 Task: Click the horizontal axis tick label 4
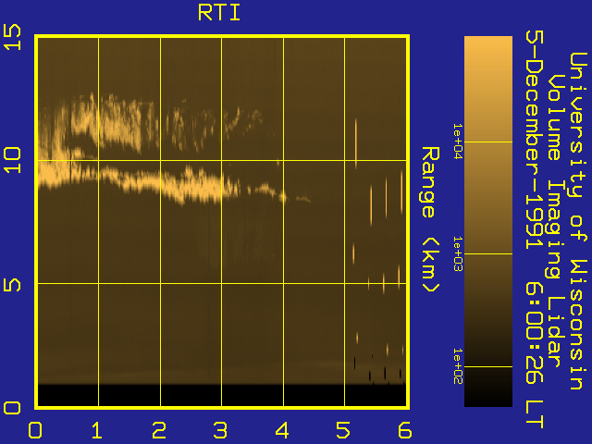pyautogui.click(x=282, y=430)
